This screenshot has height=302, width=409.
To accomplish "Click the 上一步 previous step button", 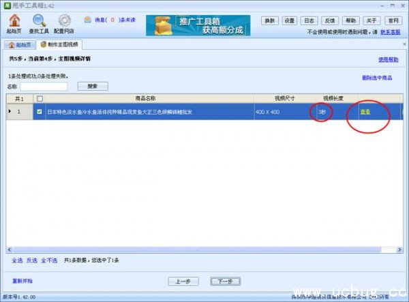I will pyautogui.click(x=183, y=281).
